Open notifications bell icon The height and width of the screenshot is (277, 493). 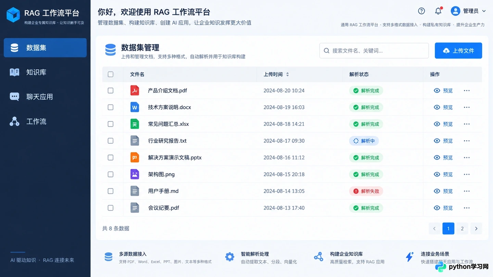pos(438,11)
